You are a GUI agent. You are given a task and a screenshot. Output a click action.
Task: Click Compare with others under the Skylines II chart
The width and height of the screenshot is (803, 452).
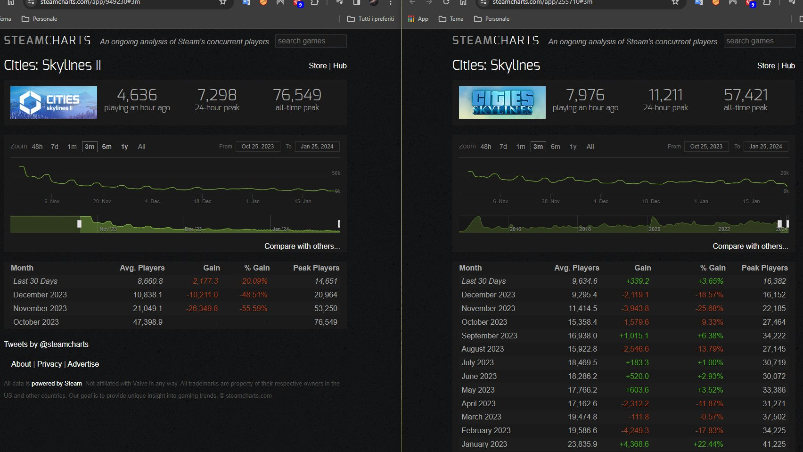(302, 246)
